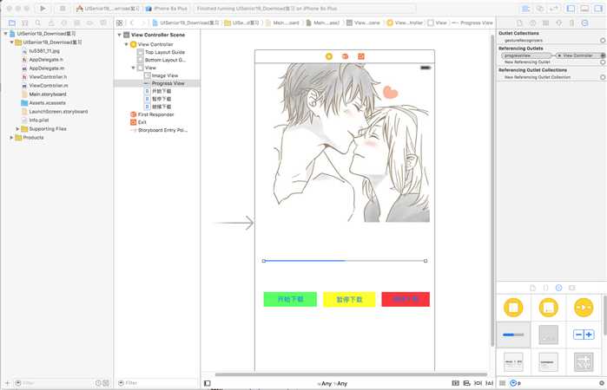Show the Object library tab
This screenshot has height=390, width=607.
(558, 288)
